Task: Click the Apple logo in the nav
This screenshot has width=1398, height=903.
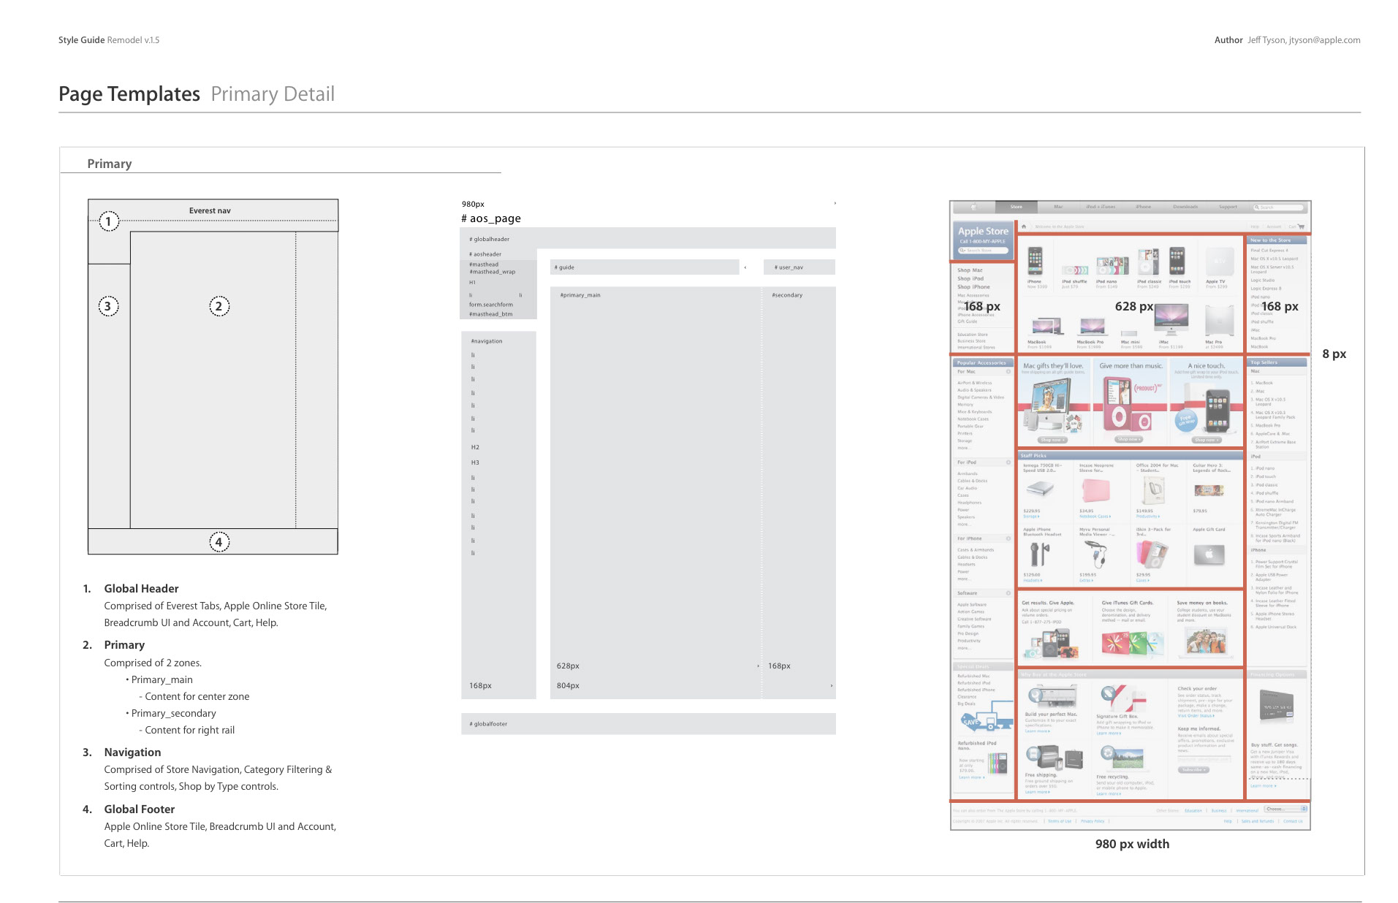Action: [973, 207]
